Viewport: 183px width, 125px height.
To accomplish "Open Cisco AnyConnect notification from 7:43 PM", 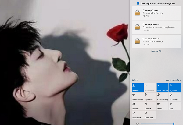I will 156,13.
